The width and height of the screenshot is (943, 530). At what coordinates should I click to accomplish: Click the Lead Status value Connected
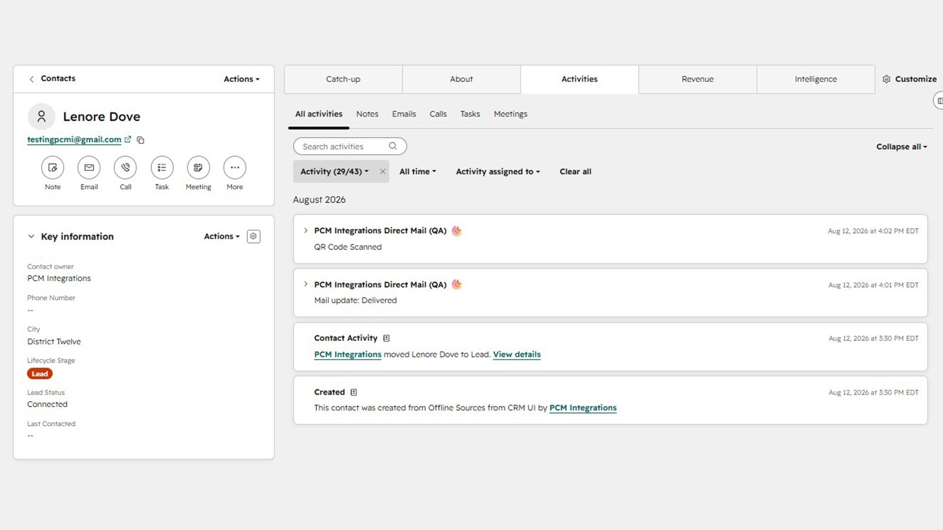[x=47, y=405]
